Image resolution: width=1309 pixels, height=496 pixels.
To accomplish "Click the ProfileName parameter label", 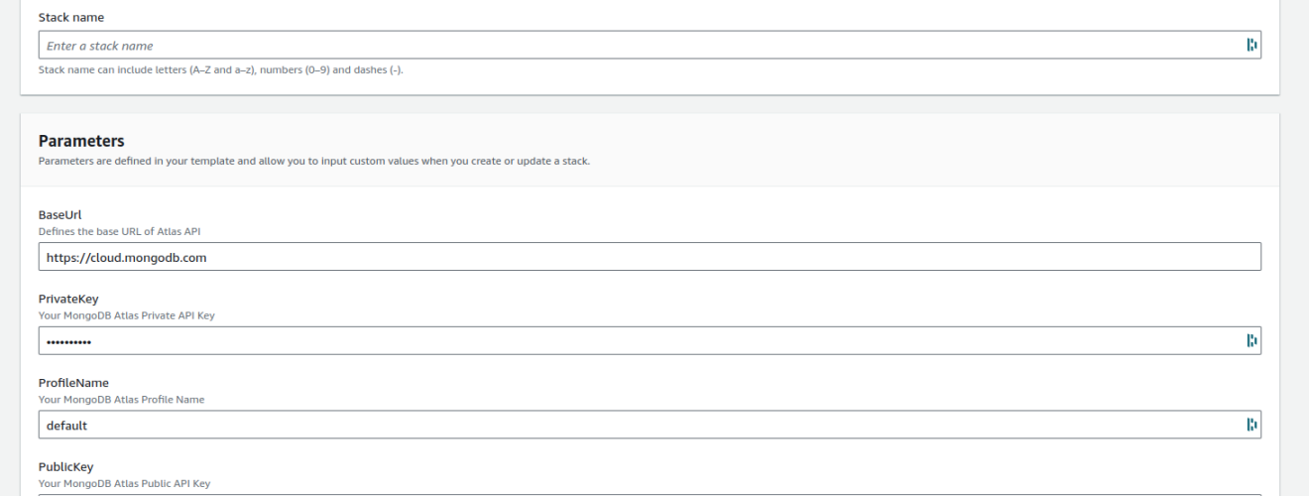I will click(73, 383).
